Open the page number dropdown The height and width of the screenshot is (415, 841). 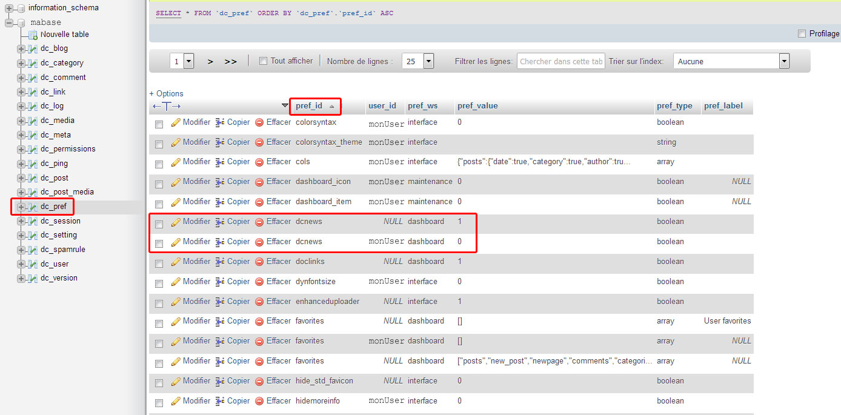(182, 61)
